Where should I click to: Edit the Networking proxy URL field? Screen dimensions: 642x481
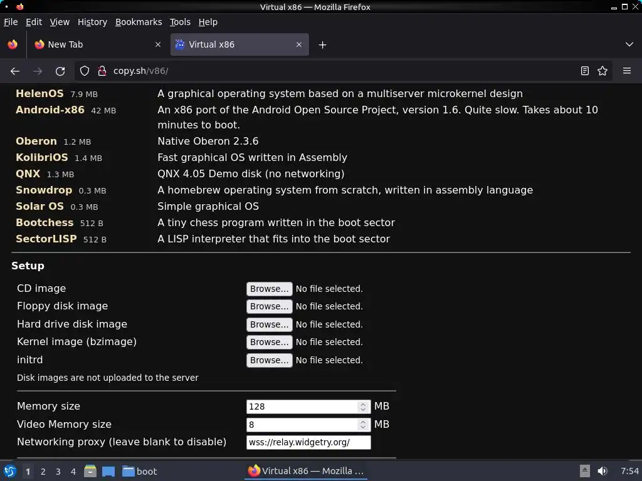pos(308,443)
